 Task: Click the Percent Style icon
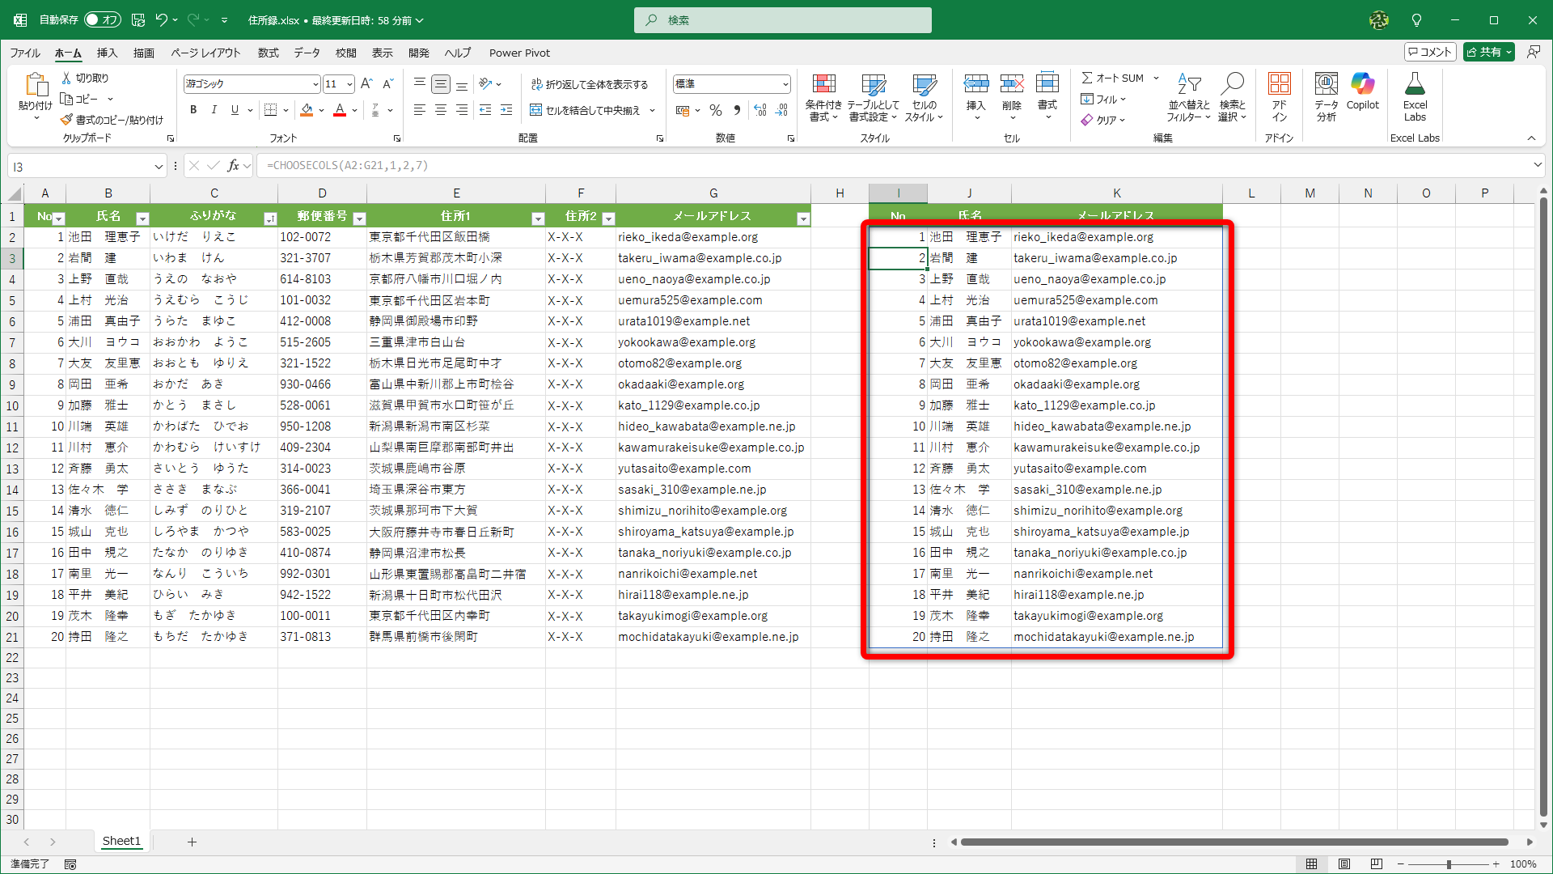[x=715, y=110]
